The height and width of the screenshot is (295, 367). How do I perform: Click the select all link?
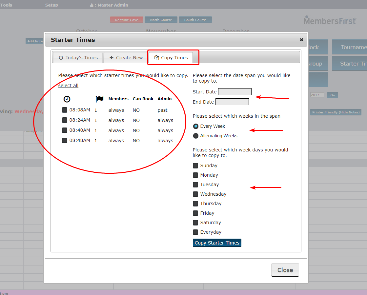coord(68,85)
